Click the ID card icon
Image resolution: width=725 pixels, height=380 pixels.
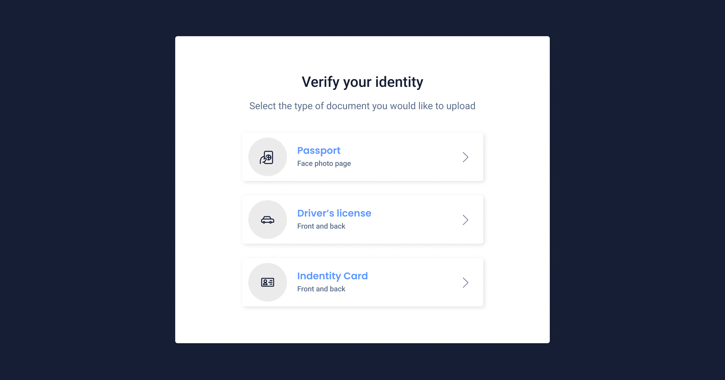(267, 282)
